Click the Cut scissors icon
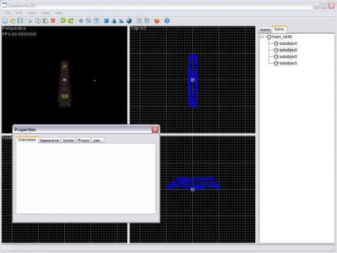This screenshot has width=337, height=253. 31,21
